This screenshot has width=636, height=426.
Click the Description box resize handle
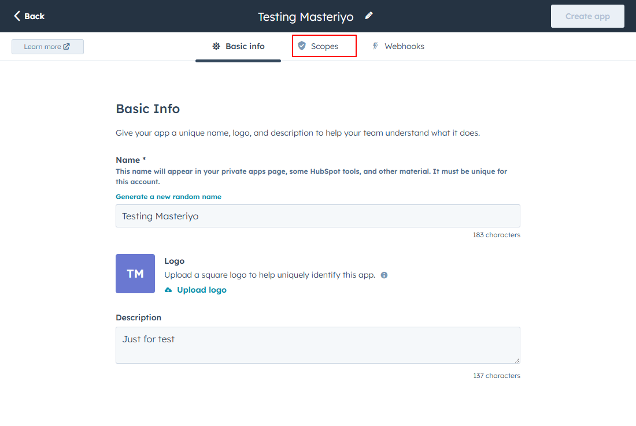[x=517, y=360]
